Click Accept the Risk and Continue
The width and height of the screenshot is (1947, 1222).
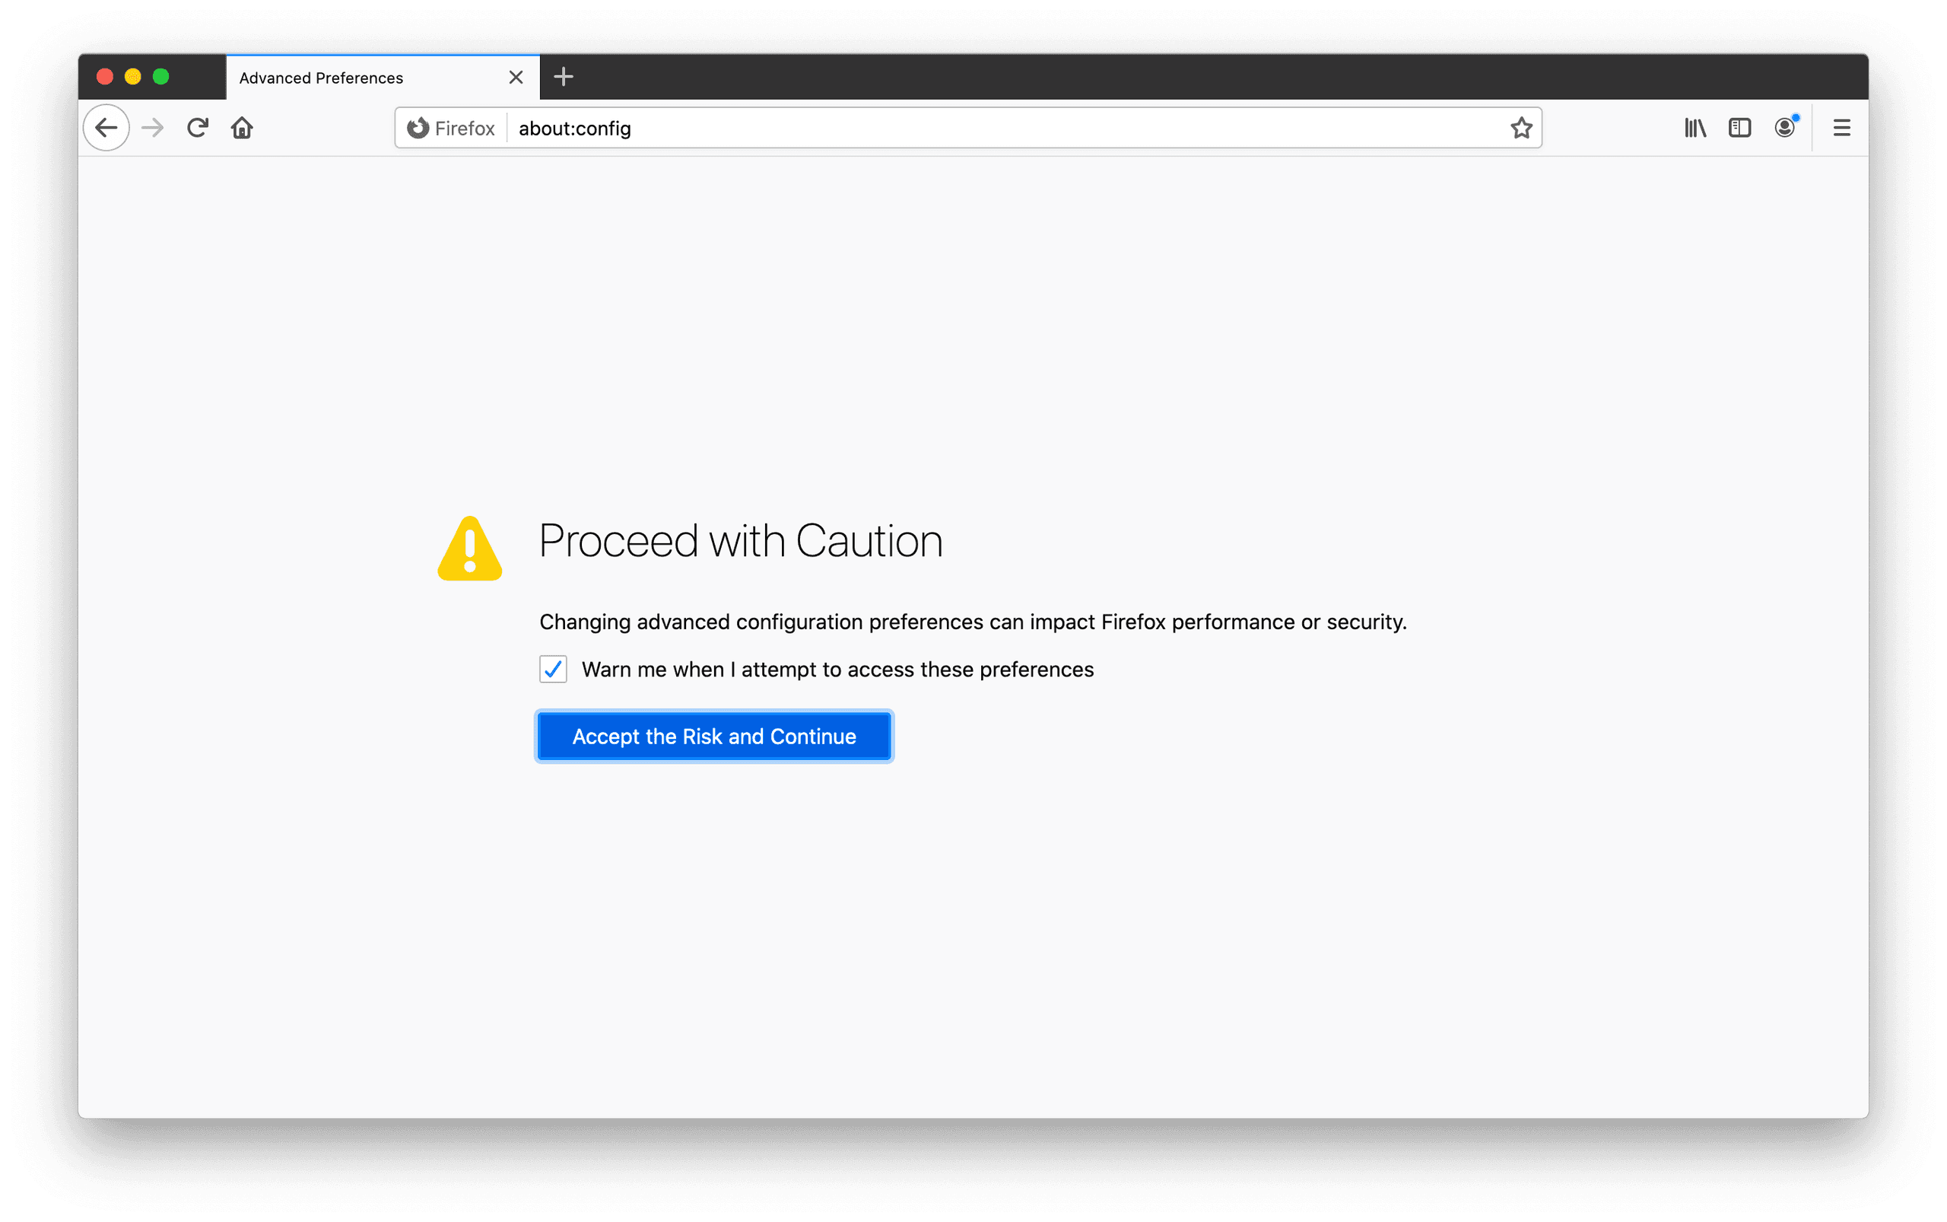click(x=714, y=737)
